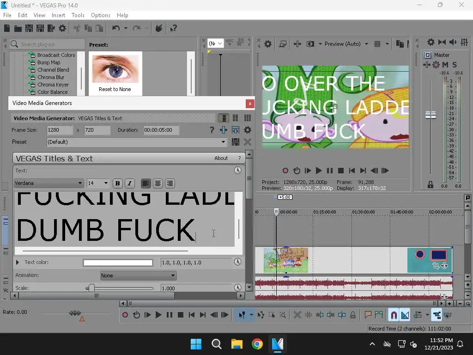Click the Cut scissors icon
The image size is (473, 355).
[x=77, y=28]
